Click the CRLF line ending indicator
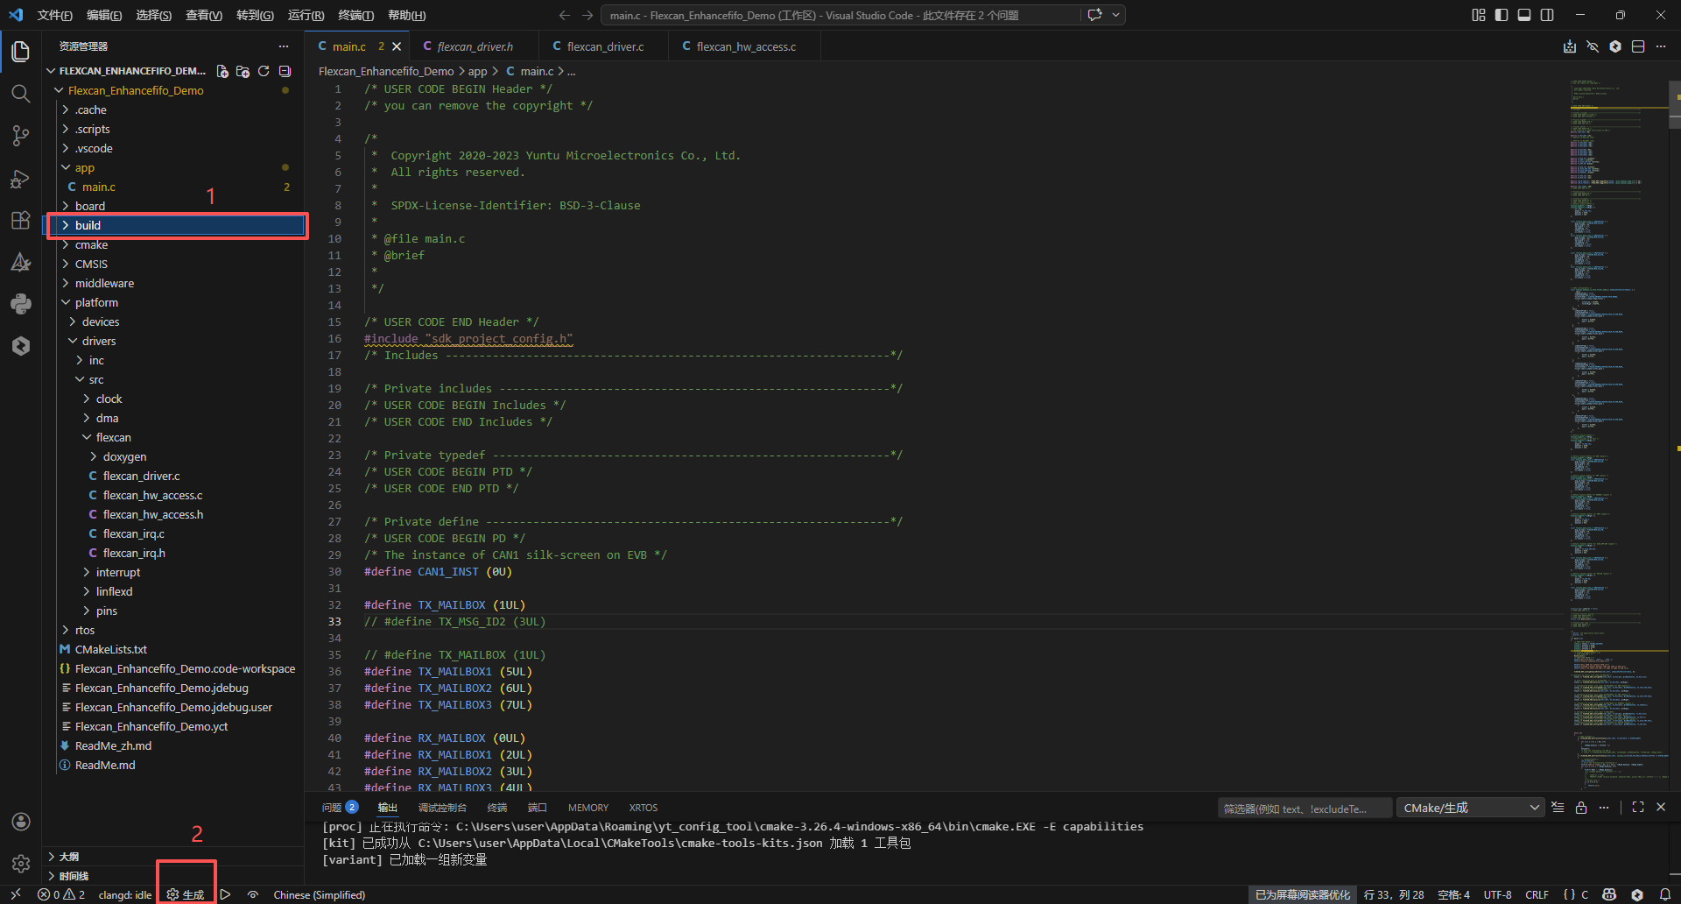This screenshot has width=1681, height=904. click(1537, 894)
